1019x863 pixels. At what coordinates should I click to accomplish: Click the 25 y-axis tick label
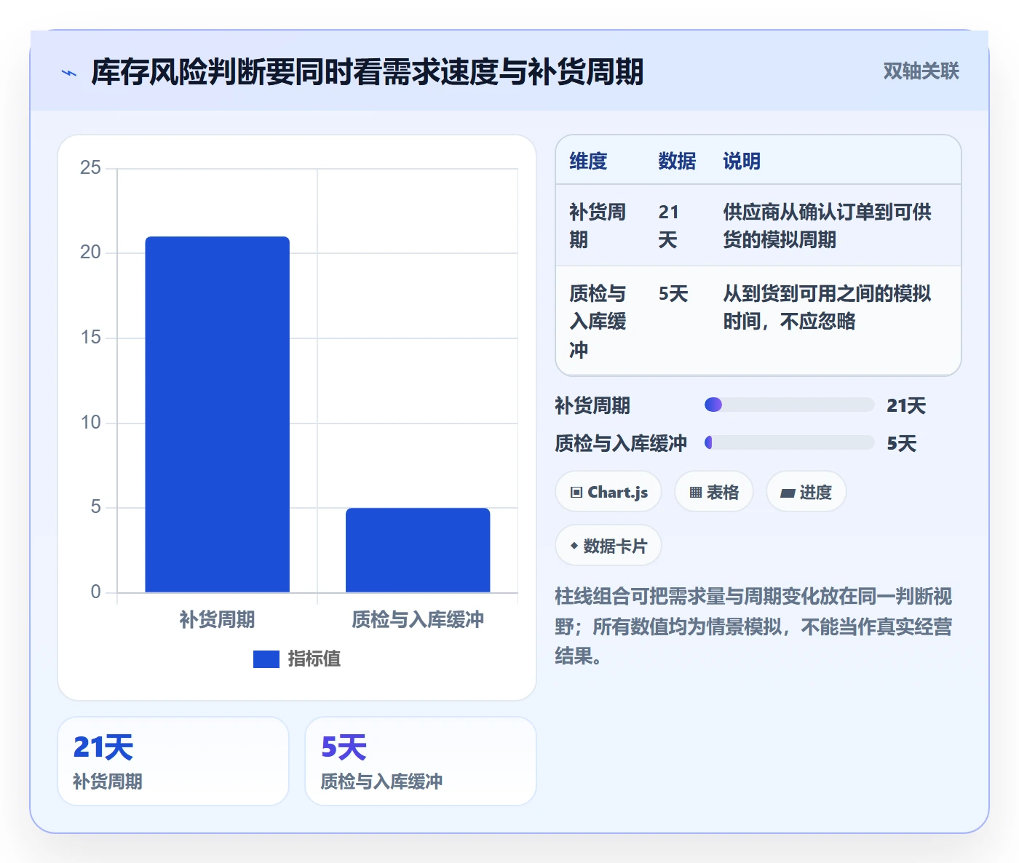(90, 168)
